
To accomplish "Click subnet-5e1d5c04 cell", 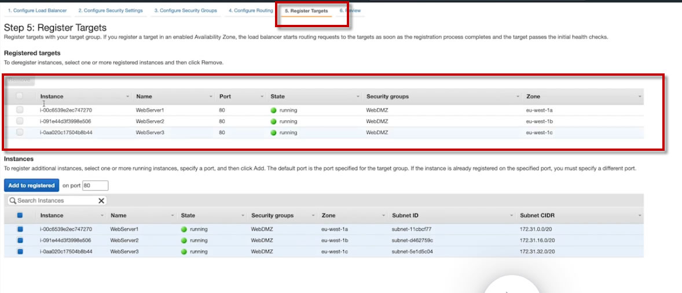I will [x=412, y=251].
